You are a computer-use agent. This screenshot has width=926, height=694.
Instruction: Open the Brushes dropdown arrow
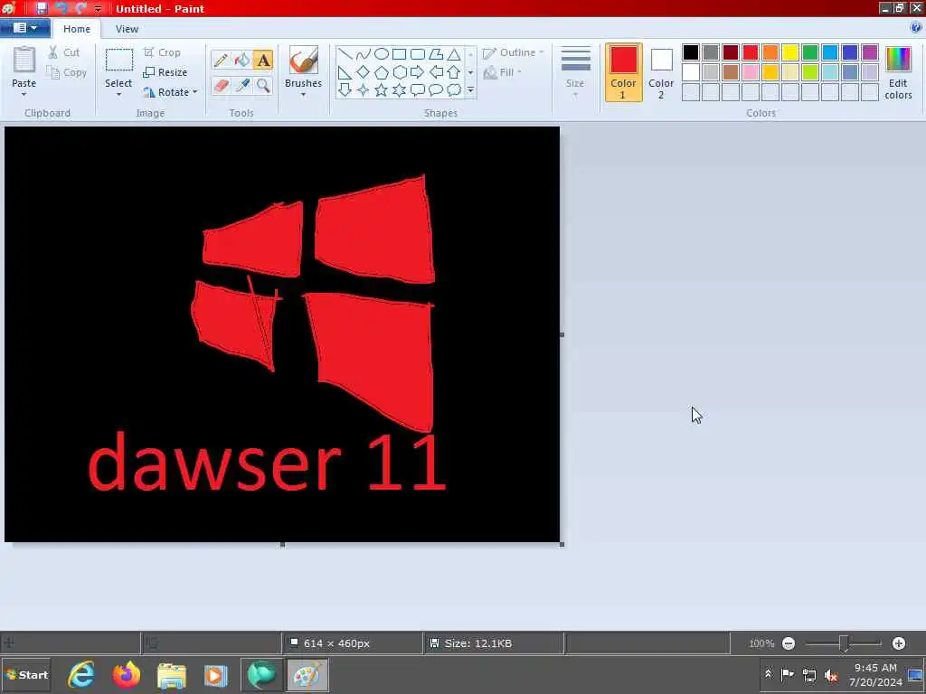(303, 94)
